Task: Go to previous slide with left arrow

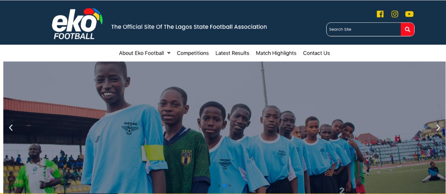Action: [x=11, y=128]
